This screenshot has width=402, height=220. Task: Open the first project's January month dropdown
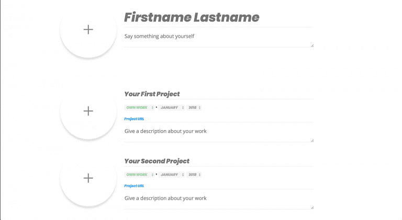click(172, 108)
